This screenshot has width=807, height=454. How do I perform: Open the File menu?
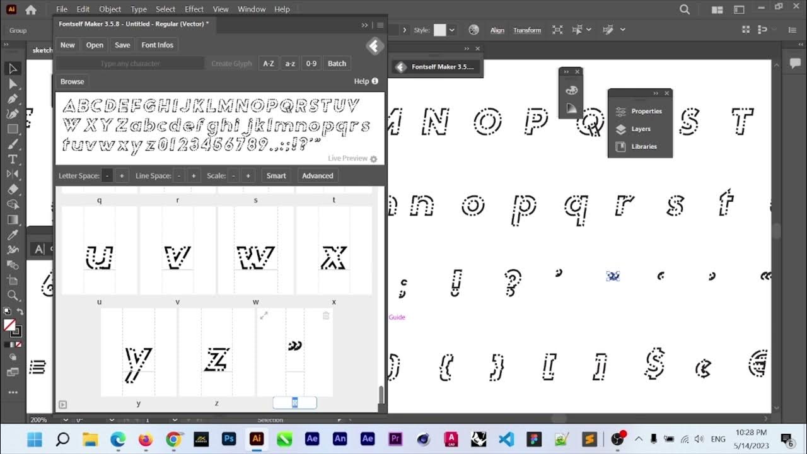62,9
